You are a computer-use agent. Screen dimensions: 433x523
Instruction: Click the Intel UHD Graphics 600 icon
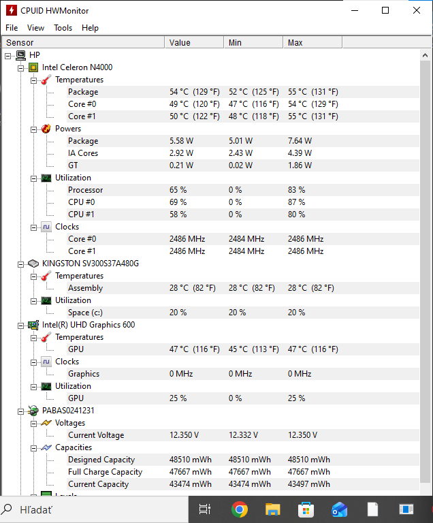[x=33, y=325]
